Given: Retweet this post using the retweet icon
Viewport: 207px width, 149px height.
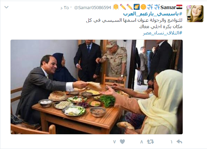Looking at the screenshot, I should pyautogui.click(x=150, y=142).
